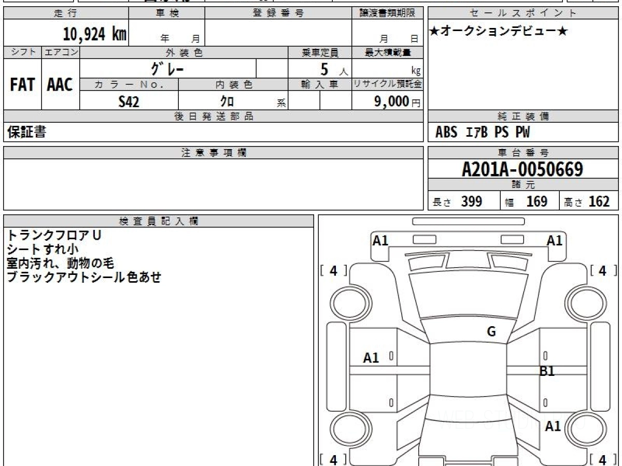Click the カラーNo. label
The height and width of the screenshot is (466, 622).
coord(129,84)
